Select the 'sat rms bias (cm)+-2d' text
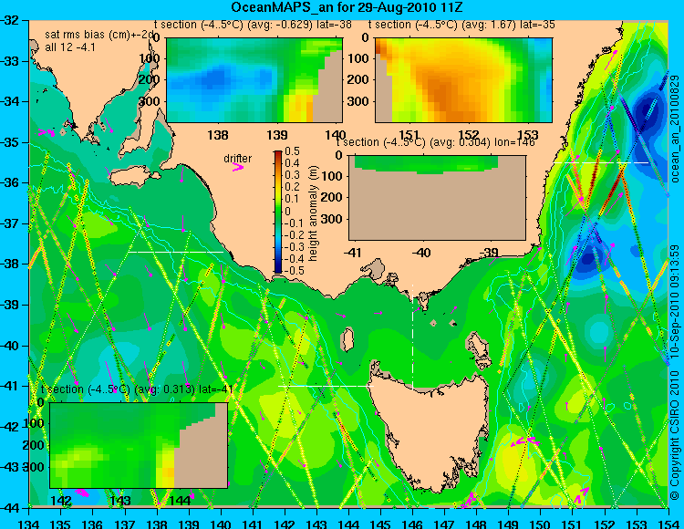Viewport: 684px width, 529px height. point(100,35)
